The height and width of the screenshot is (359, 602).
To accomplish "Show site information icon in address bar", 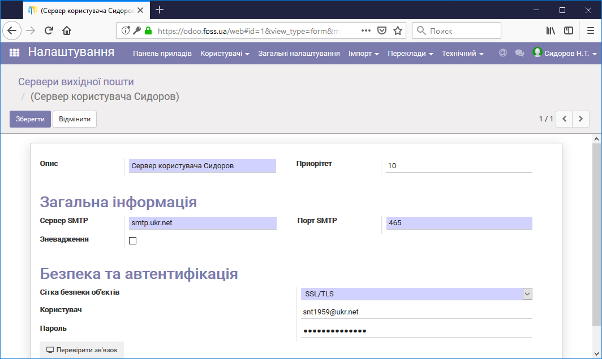I will pyautogui.click(x=125, y=30).
